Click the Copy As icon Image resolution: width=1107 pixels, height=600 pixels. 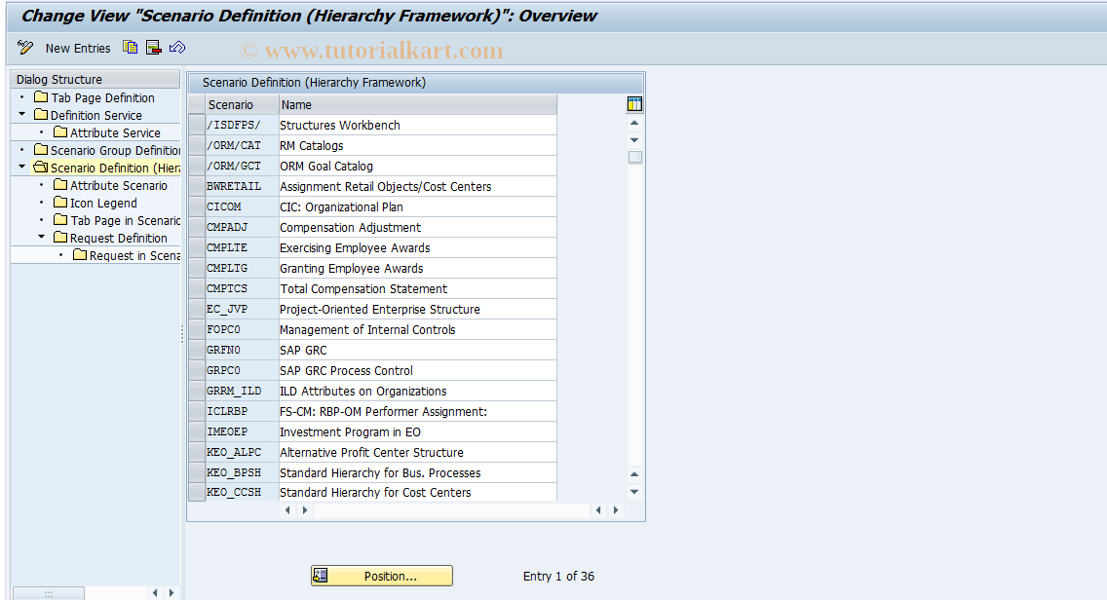(x=130, y=47)
